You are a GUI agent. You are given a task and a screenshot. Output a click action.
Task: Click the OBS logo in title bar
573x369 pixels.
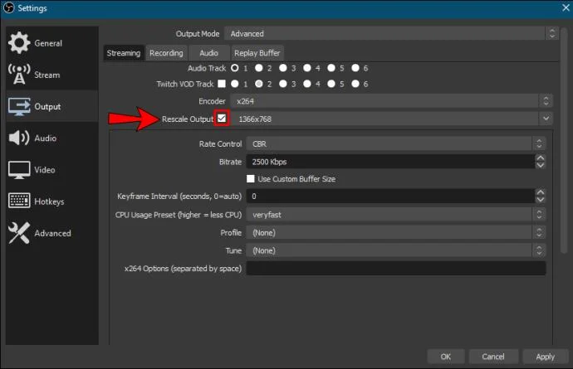tap(8, 7)
